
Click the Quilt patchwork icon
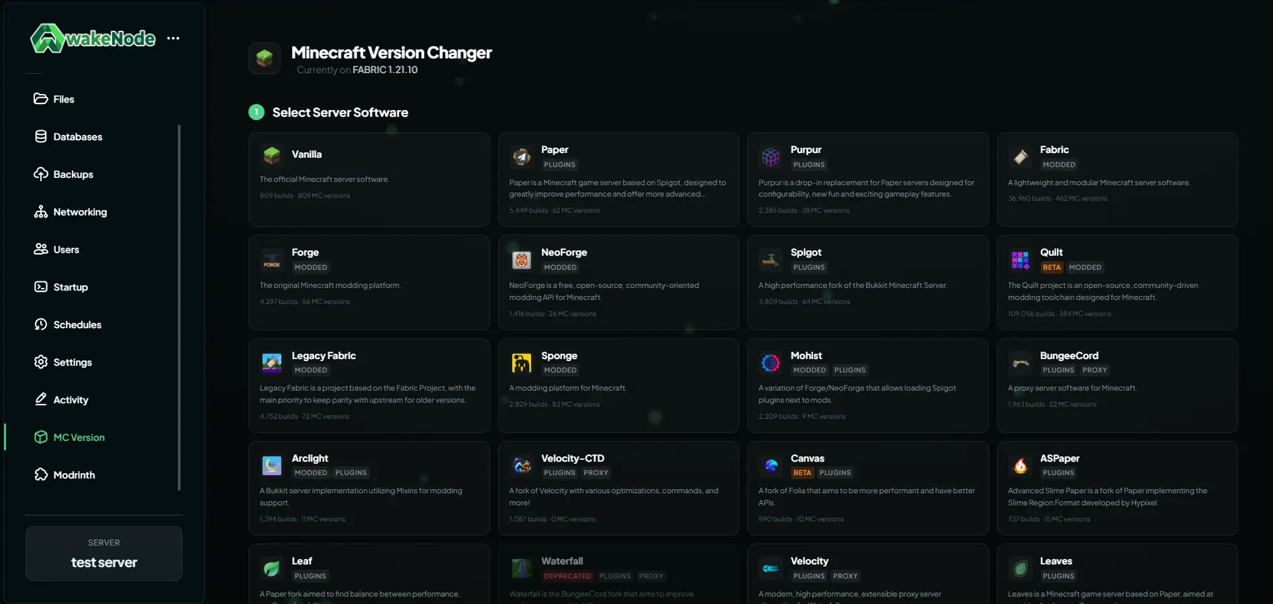1021,260
